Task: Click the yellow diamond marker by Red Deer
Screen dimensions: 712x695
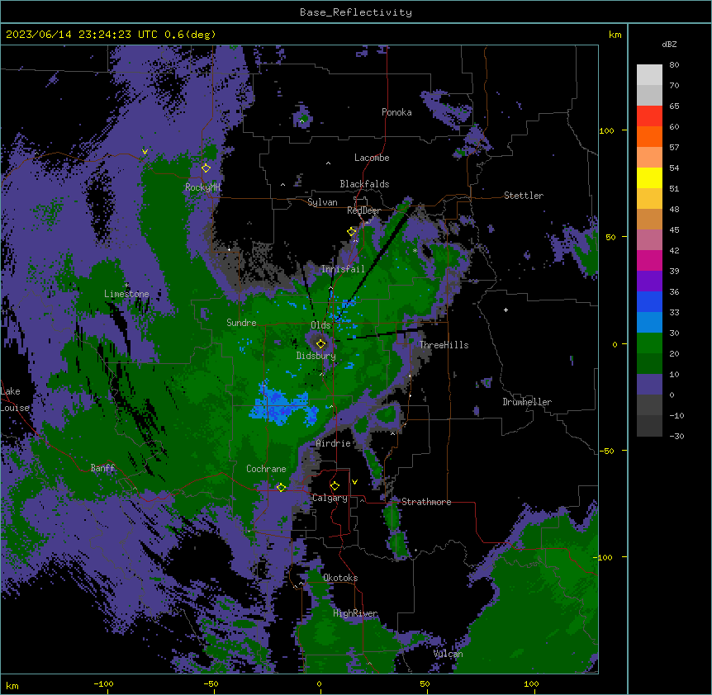Action: point(352,232)
